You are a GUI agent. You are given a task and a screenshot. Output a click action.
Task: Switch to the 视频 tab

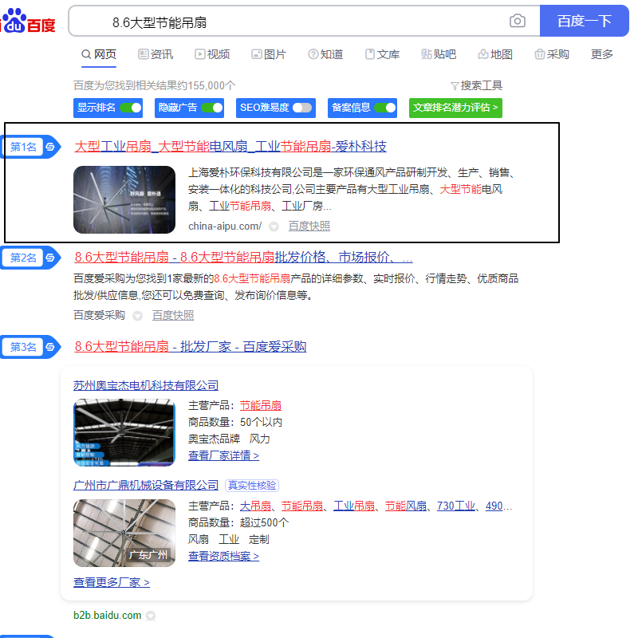[212, 54]
